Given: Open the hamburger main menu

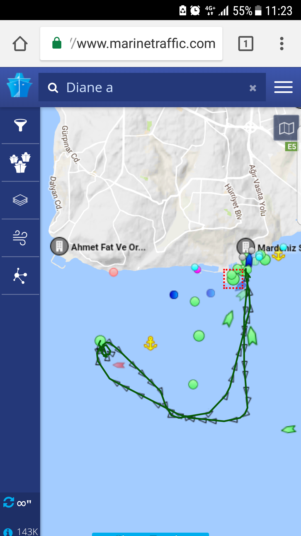Looking at the screenshot, I should (x=283, y=87).
